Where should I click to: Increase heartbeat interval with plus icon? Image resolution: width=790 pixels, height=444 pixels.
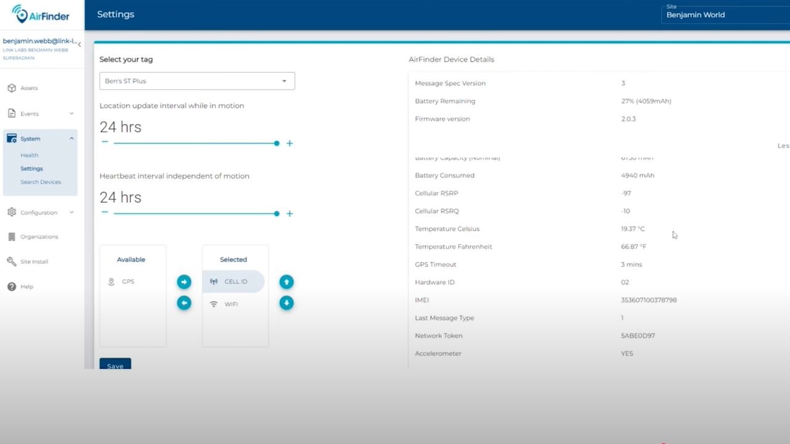(x=289, y=213)
